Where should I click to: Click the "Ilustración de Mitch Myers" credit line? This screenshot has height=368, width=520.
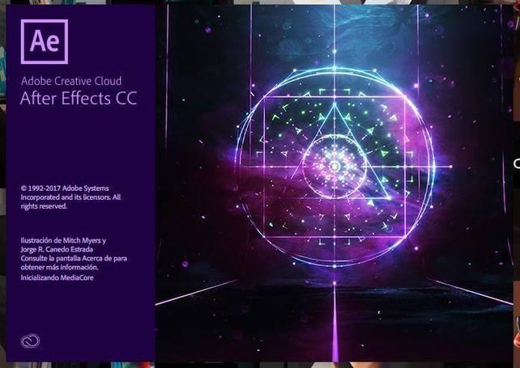(63, 241)
